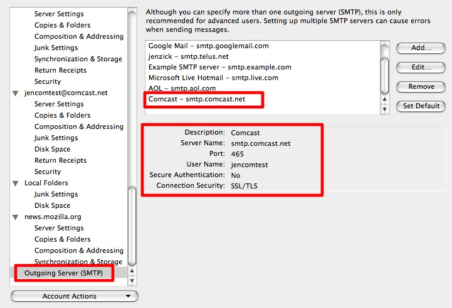Collapse the jencomtest@comcast.net account tree

pyautogui.click(x=16, y=93)
